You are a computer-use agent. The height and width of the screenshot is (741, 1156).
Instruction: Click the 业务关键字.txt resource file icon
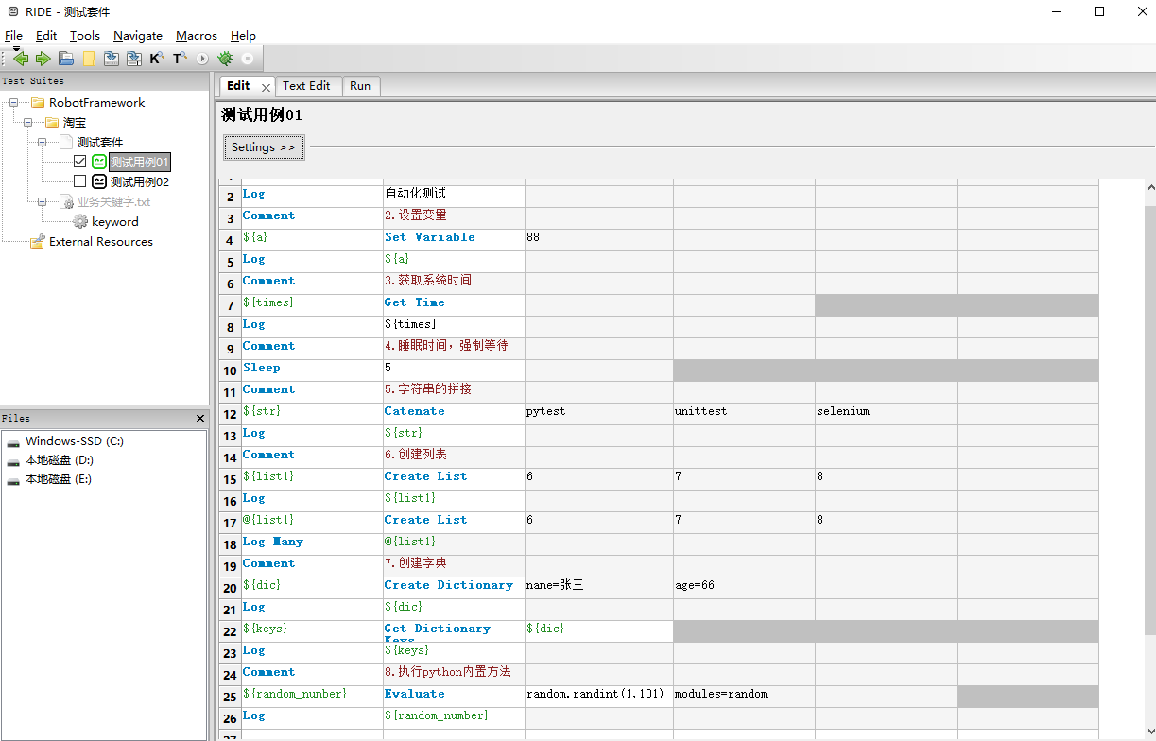(66, 201)
